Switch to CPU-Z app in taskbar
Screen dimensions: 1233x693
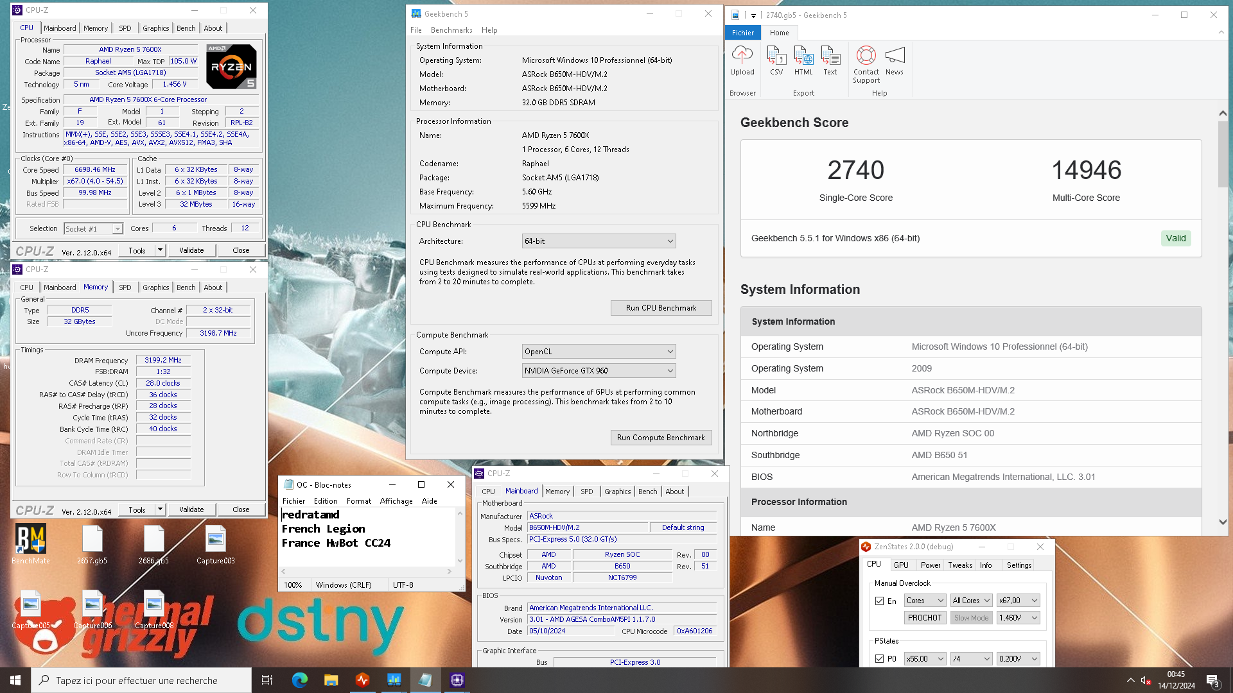click(457, 680)
